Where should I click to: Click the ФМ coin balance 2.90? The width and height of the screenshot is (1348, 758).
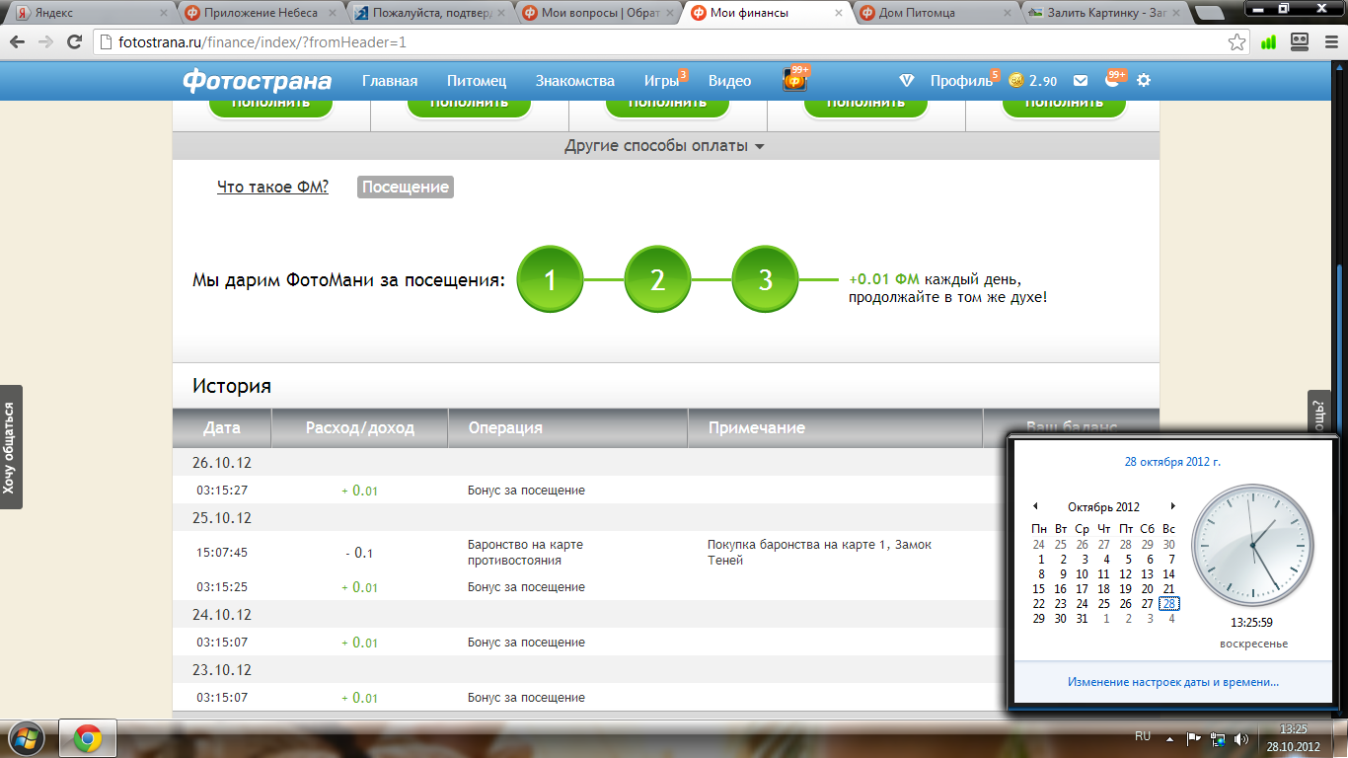tap(1032, 81)
